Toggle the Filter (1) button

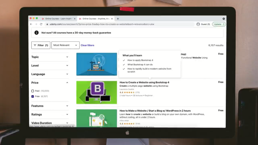tap(41, 45)
